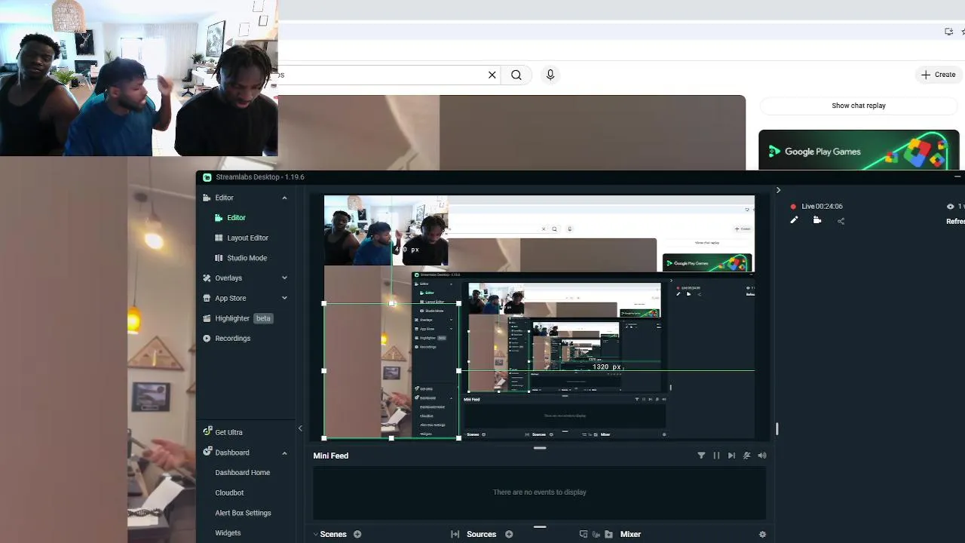This screenshot has width=965, height=543.
Task: Expand the Overlays section chevron
Action: pos(284,278)
